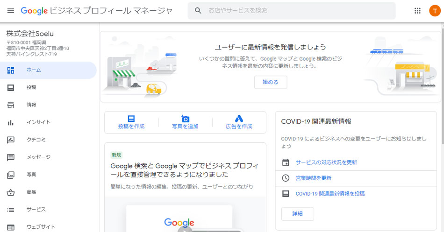Image resolution: width=444 pixels, height=232 pixels.
Task: Click the 投稿を作成 post icon
Action: pos(131,119)
